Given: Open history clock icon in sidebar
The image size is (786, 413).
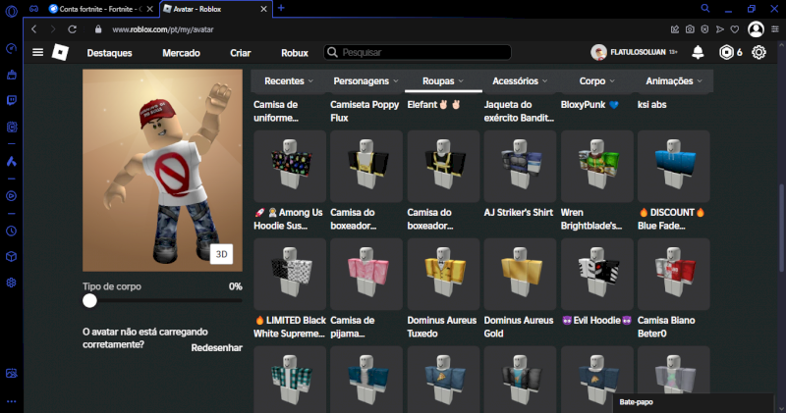Looking at the screenshot, I should coord(11,232).
